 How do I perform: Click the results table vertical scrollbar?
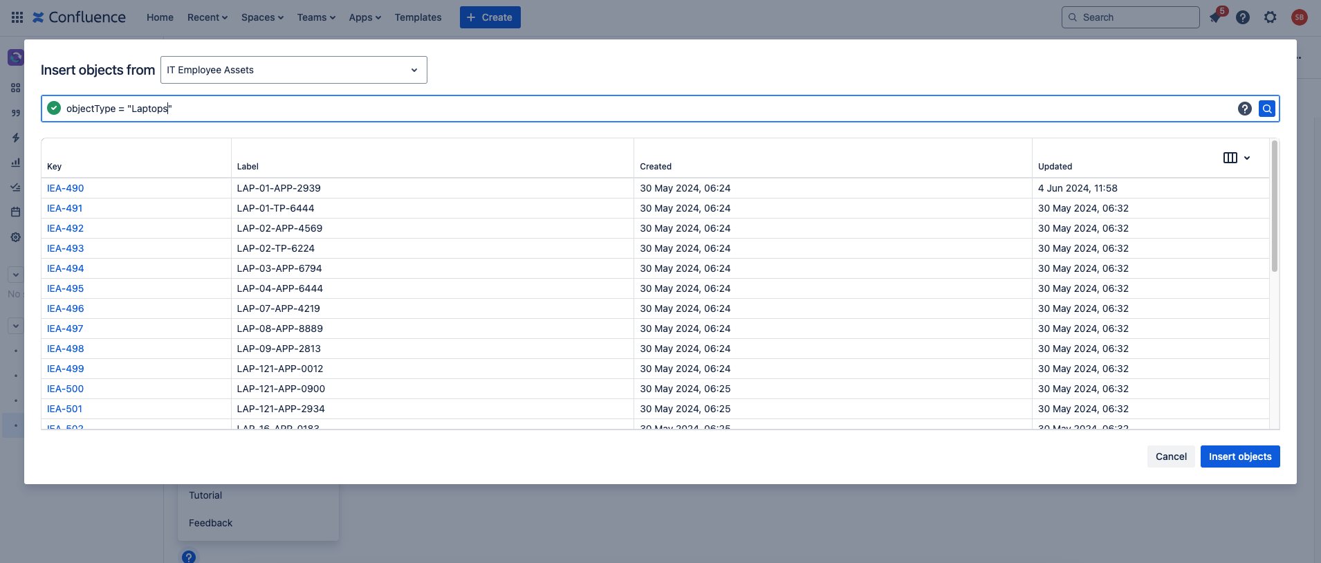pos(1274,207)
